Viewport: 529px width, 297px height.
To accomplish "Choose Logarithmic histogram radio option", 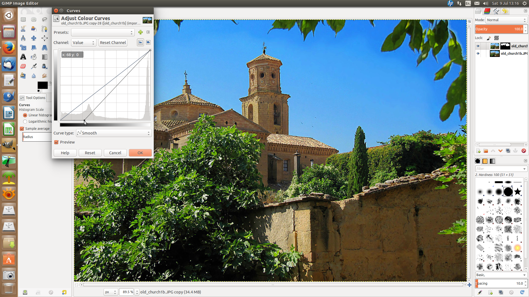I will pyautogui.click(x=25, y=122).
